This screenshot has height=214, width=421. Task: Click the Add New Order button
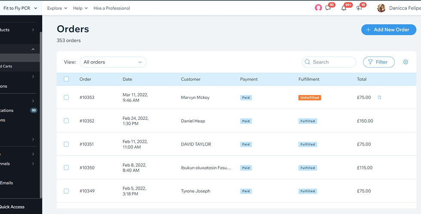[x=388, y=30]
